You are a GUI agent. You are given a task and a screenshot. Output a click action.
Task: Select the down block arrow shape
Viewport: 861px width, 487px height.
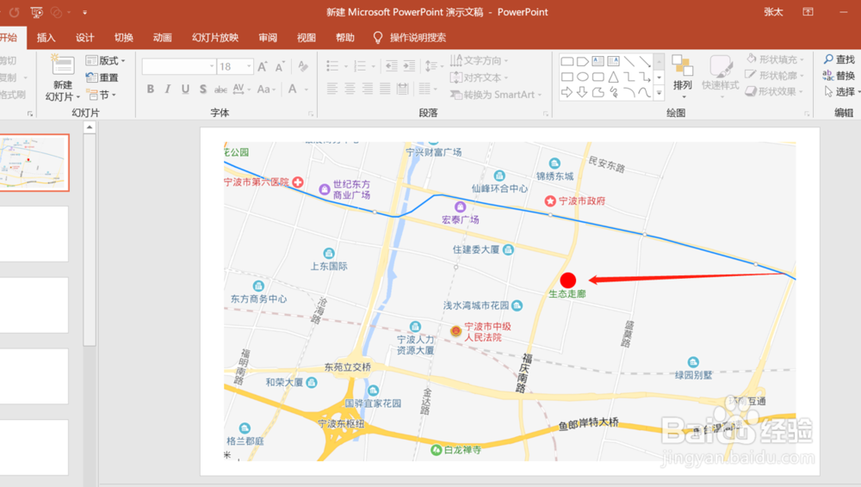tap(582, 92)
